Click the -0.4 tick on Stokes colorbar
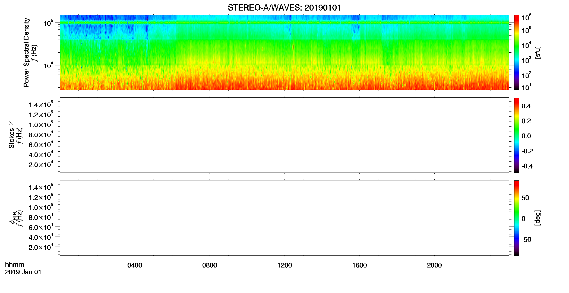 point(527,166)
